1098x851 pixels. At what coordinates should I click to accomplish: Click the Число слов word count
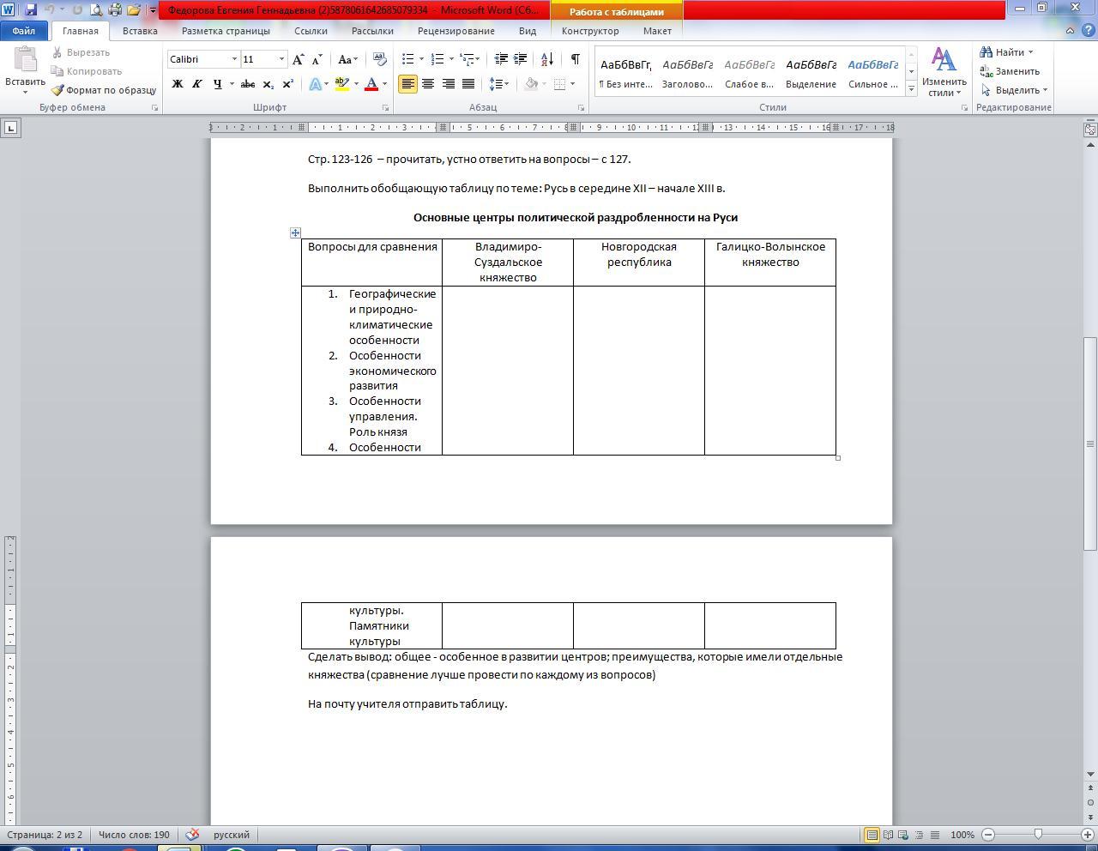tap(134, 835)
